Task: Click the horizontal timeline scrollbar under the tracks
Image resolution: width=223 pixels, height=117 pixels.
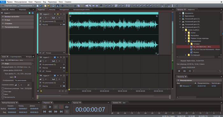Action: (104, 97)
